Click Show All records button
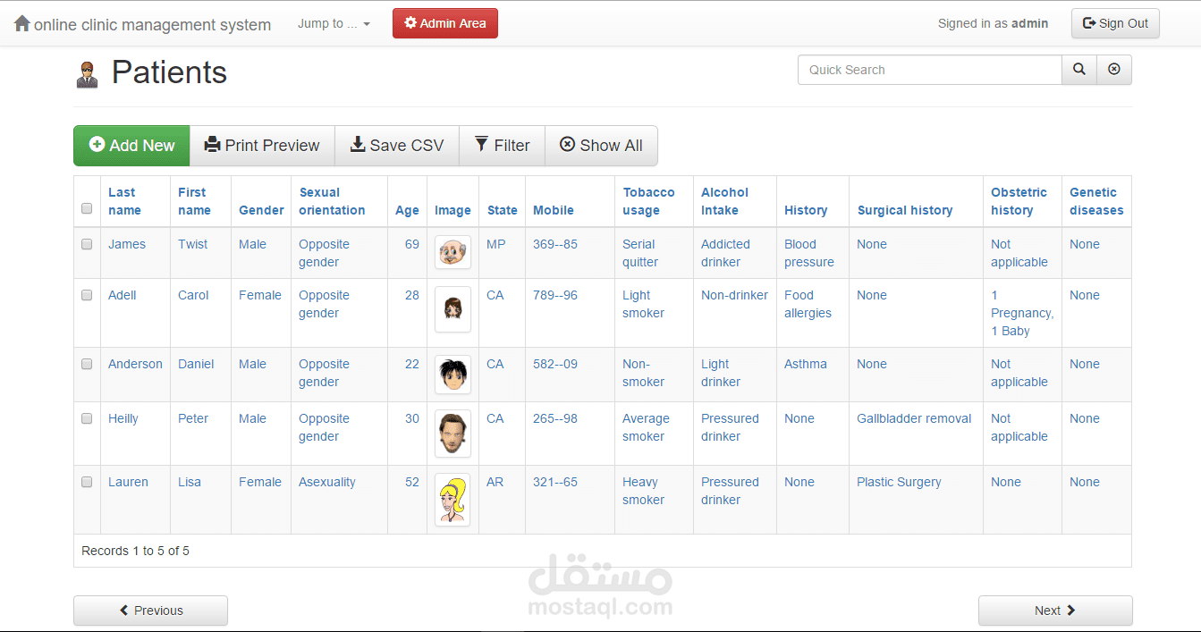1201x632 pixels. 601,146
